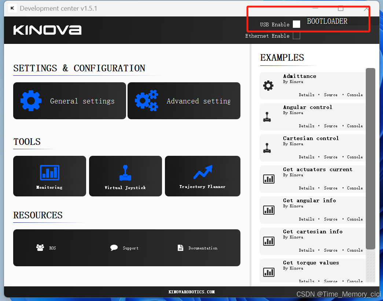This screenshot has width=383, height=301.
Task: Visit KINOVAROBOTICS.COM footer link
Action: (x=191, y=292)
